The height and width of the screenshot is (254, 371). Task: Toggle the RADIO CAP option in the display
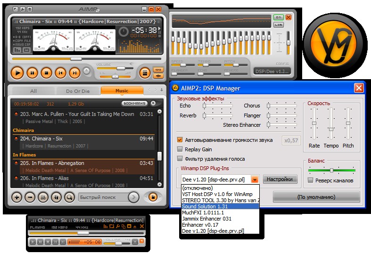click(x=23, y=44)
